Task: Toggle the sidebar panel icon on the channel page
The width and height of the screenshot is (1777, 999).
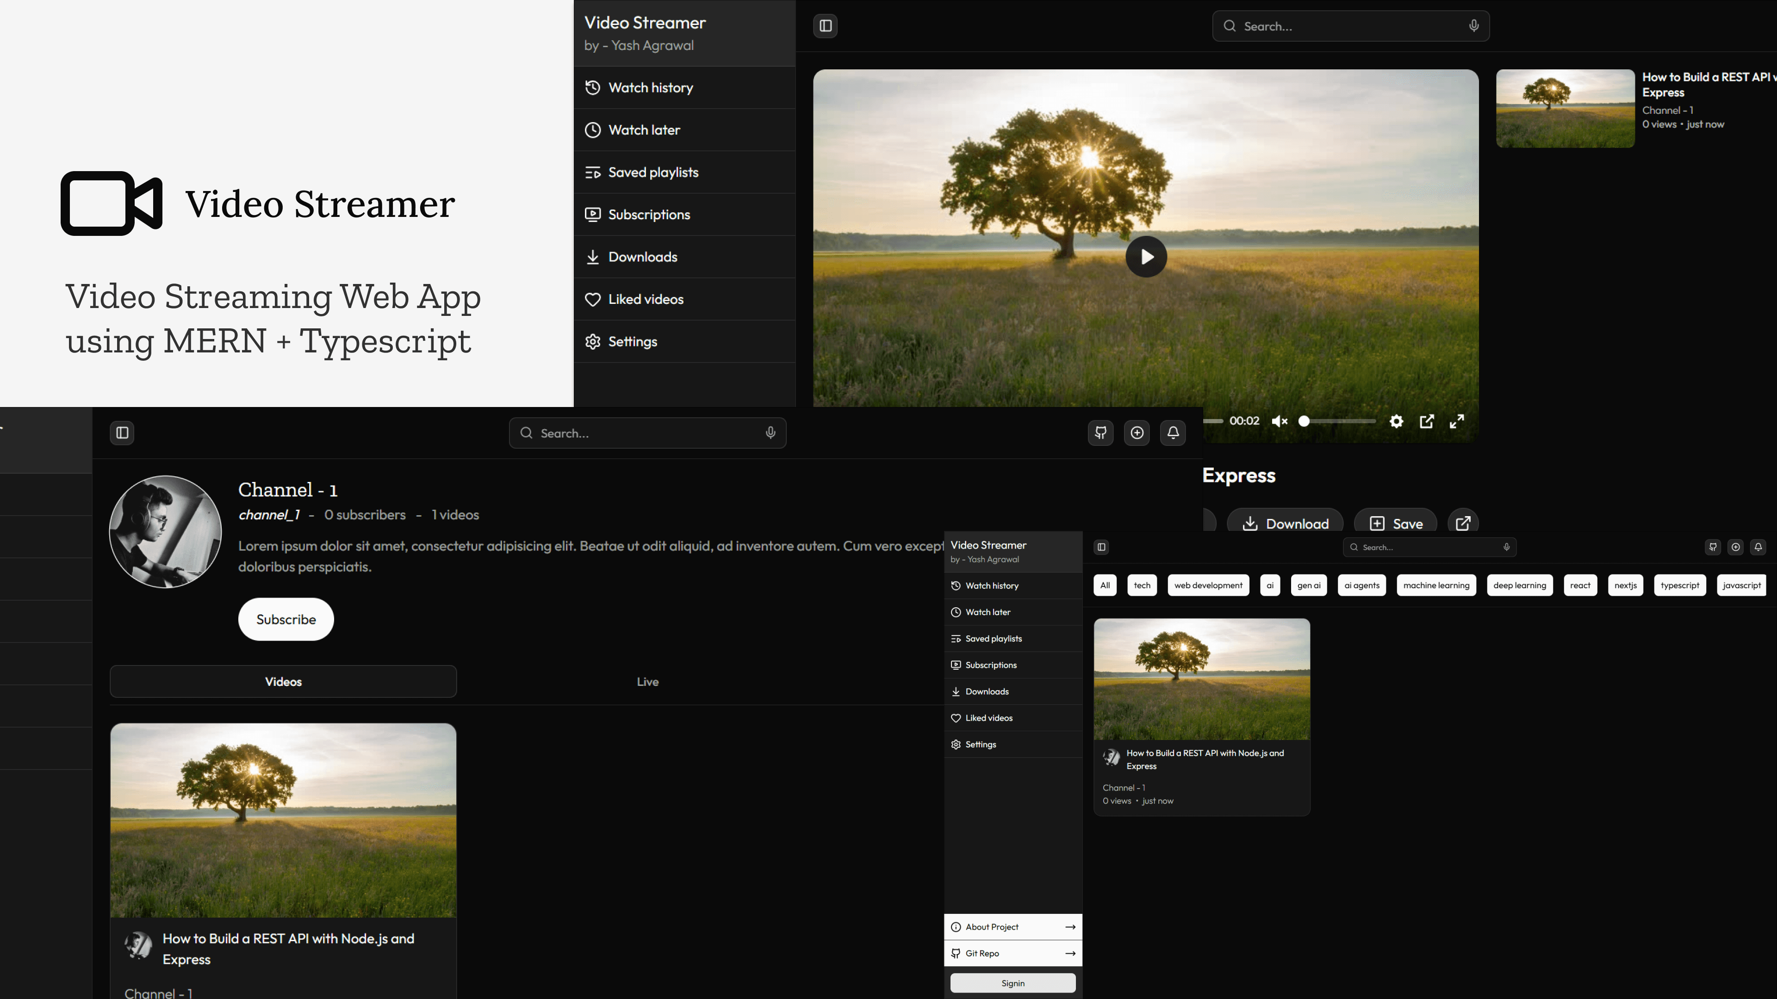Action: coord(122,433)
